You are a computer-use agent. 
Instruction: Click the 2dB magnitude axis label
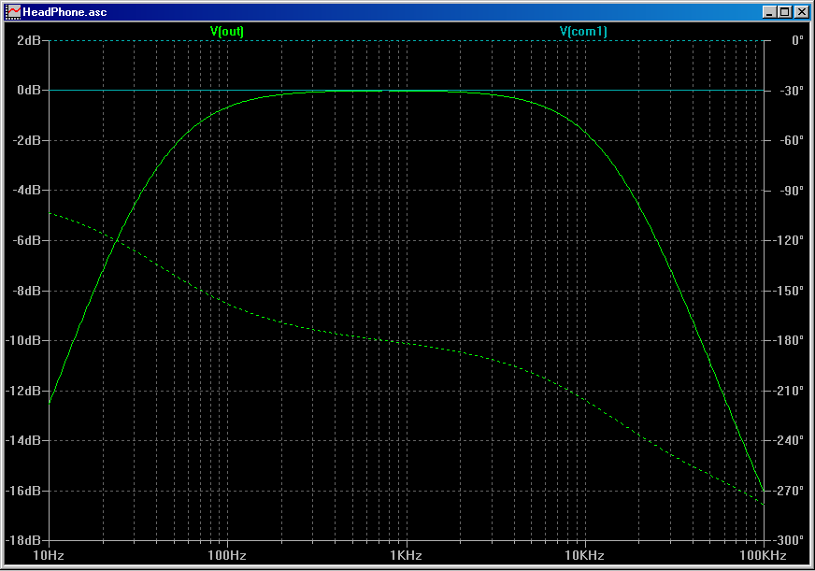(x=29, y=40)
